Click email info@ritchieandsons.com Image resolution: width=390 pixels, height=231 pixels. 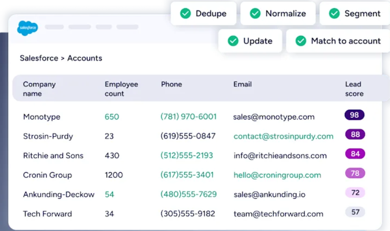click(280, 156)
